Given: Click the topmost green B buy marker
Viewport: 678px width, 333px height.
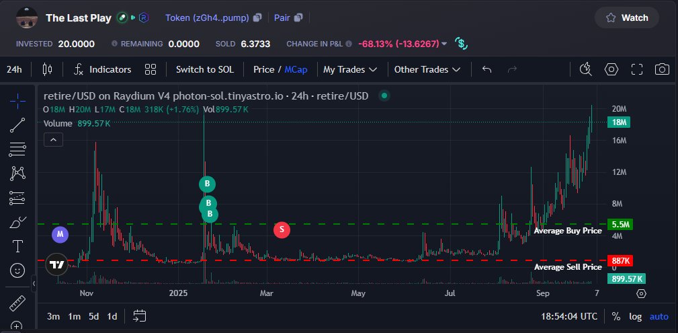Looking at the screenshot, I should click(x=207, y=184).
